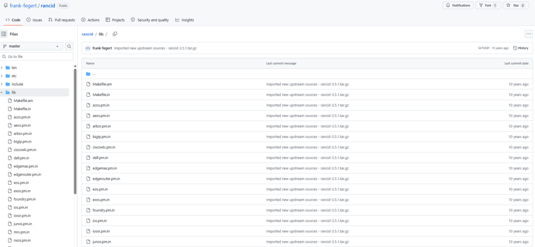
Task: Select edgemax.pm.in in sidebar tree
Action: pos(26,166)
